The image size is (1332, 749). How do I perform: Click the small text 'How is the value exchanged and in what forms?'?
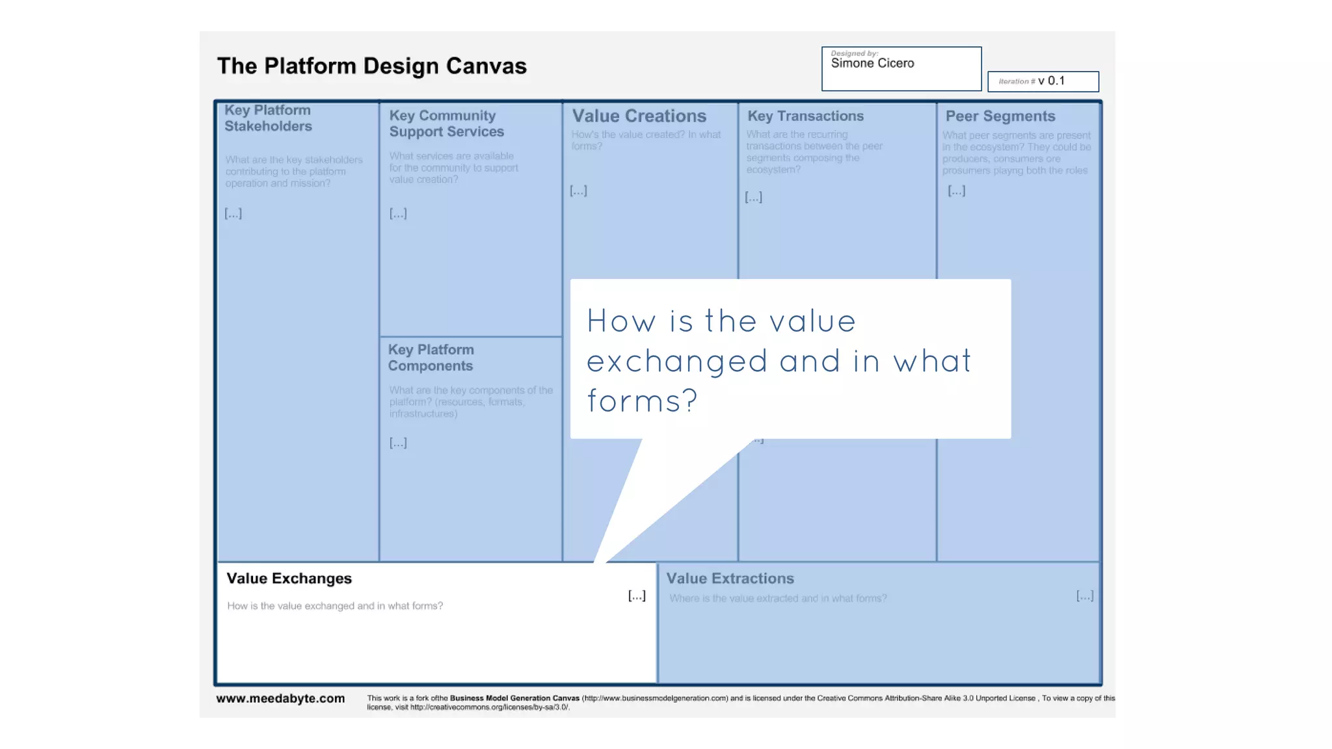(x=335, y=606)
